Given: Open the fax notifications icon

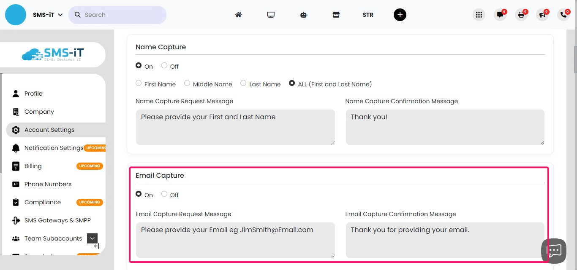Looking at the screenshot, I should 521,15.
